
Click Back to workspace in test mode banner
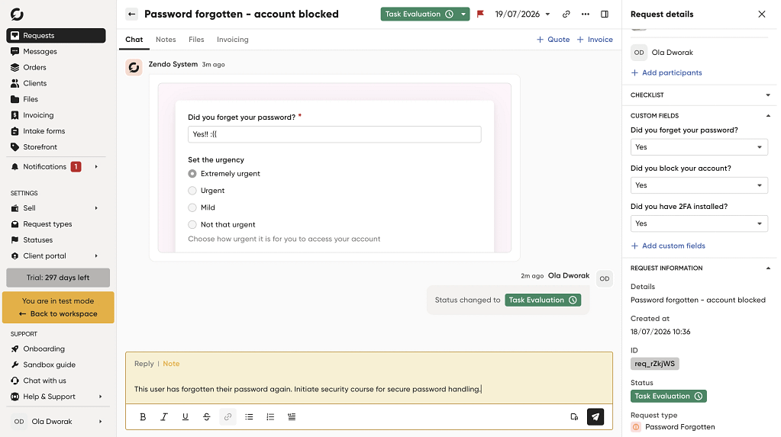pyautogui.click(x=58, y=314)
